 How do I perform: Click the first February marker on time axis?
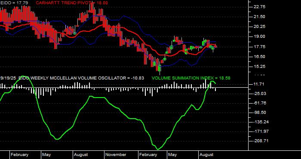point(19,155)
